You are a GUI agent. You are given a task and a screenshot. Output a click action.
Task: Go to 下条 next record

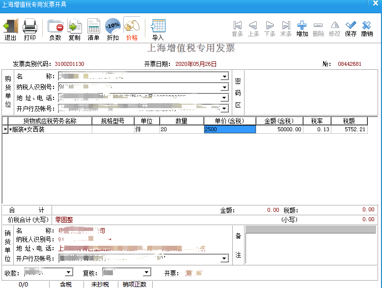(270, 29)
